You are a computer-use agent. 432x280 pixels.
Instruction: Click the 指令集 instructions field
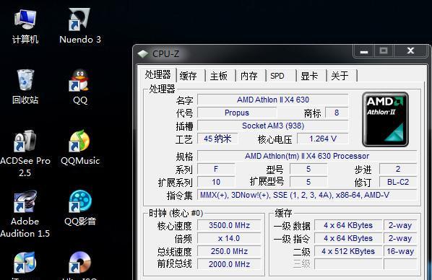[x=307, y=195]
